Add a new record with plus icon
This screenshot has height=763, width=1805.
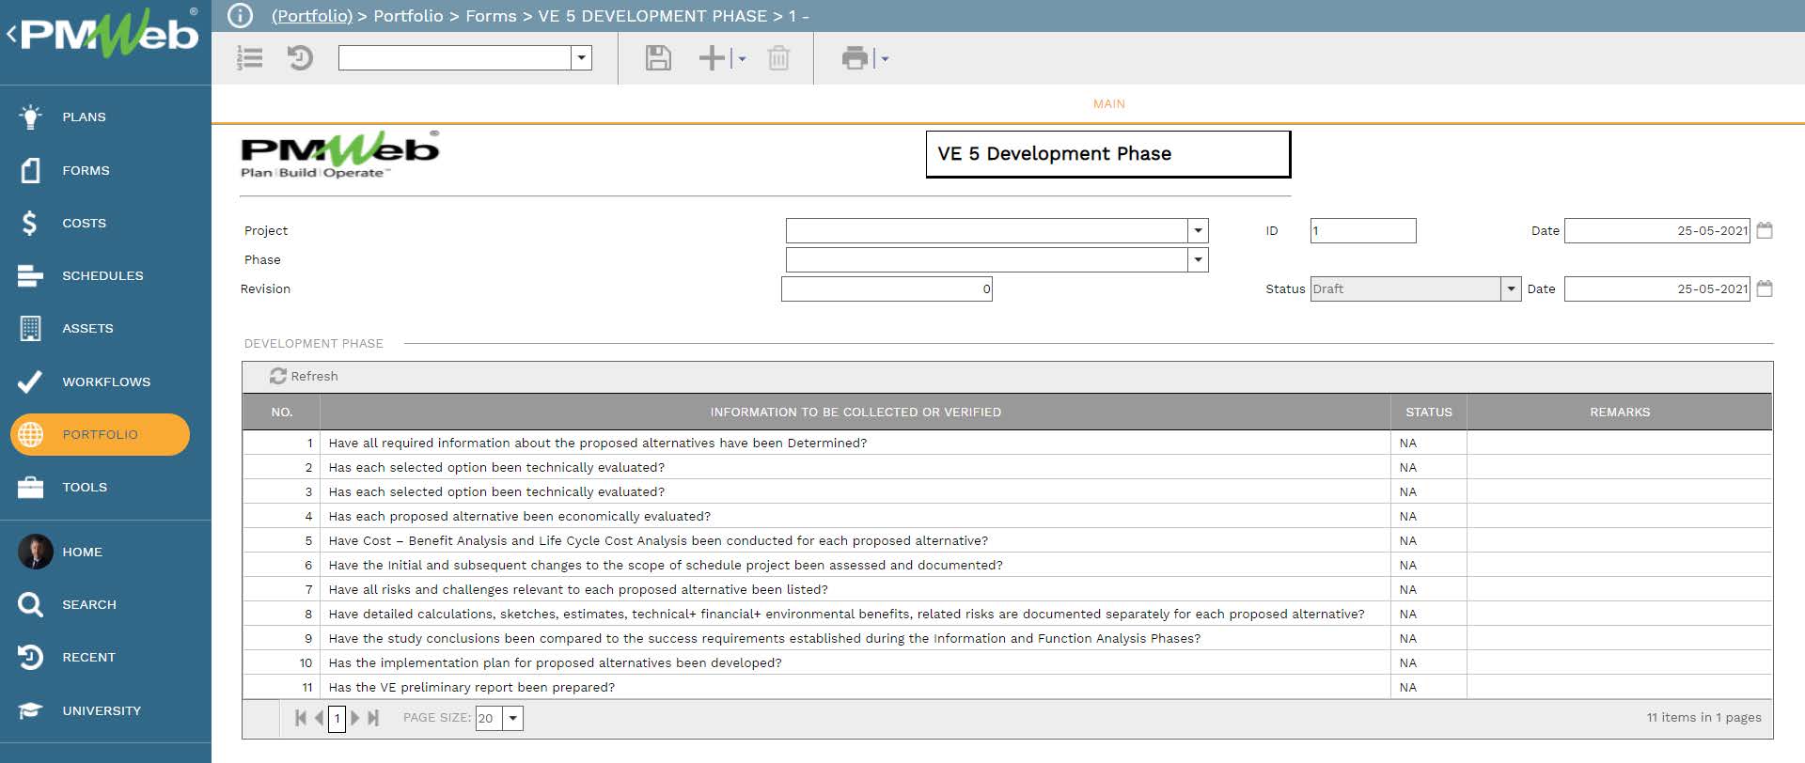pyautogui.click(x=713, y=58)
